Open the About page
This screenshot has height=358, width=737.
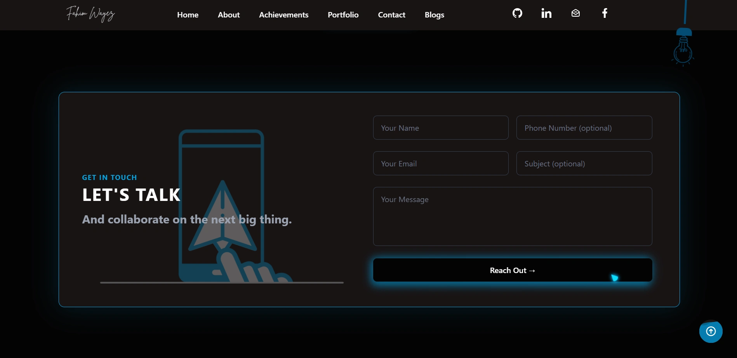pos(229,15)
